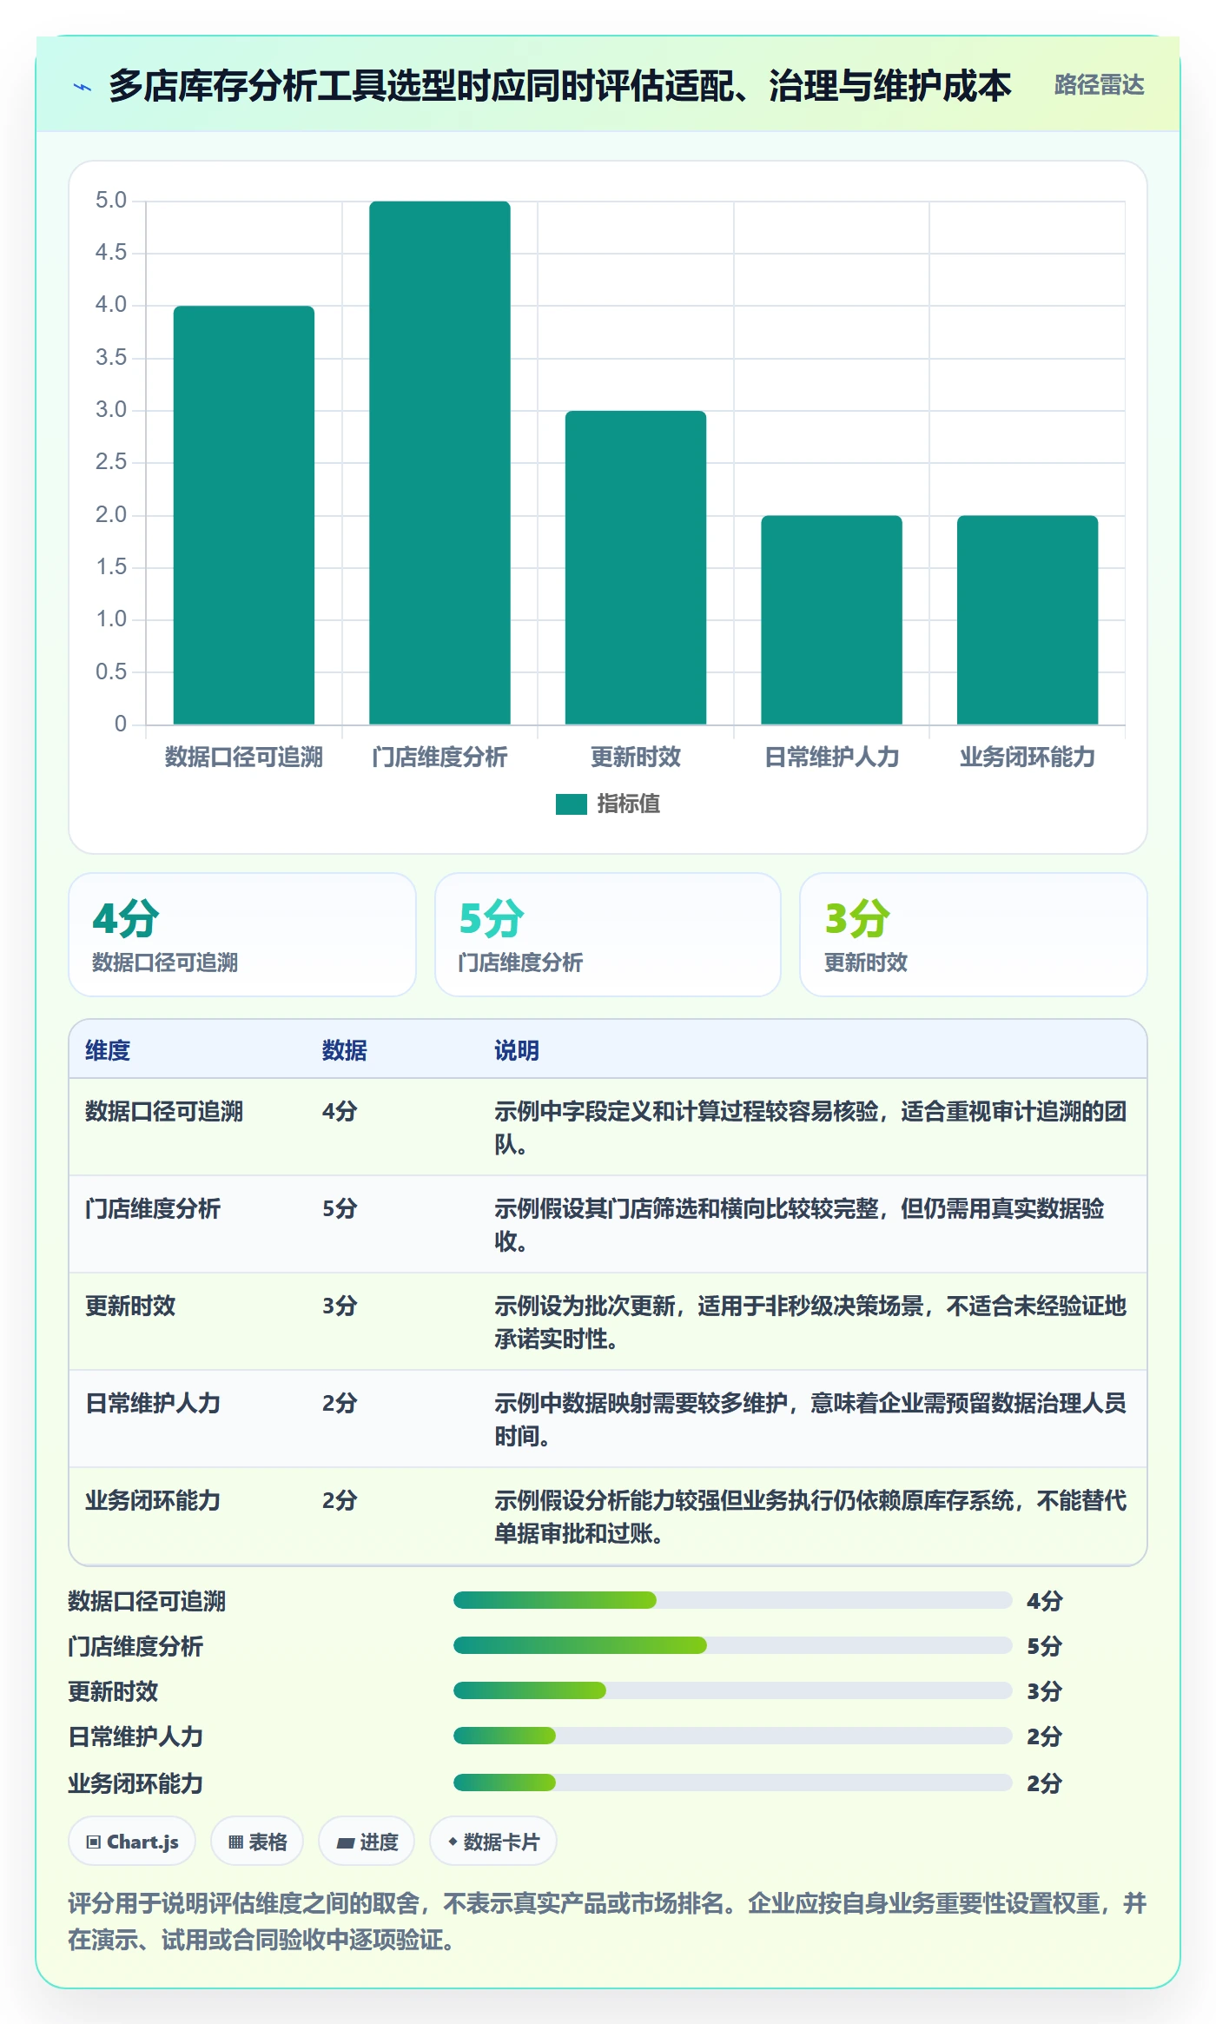Click the diamond icon in 数据卡片 chip
This screenshot has height=2024, width=1216.
(453, 1842)
